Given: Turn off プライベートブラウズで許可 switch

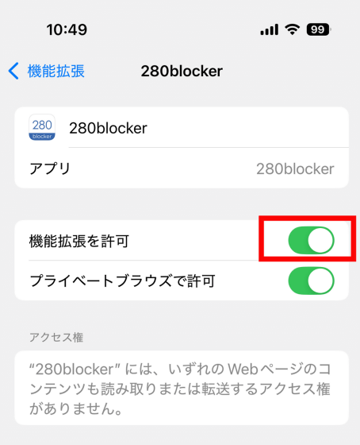Looking at the screenshot, I should click(x=312, y=281).
